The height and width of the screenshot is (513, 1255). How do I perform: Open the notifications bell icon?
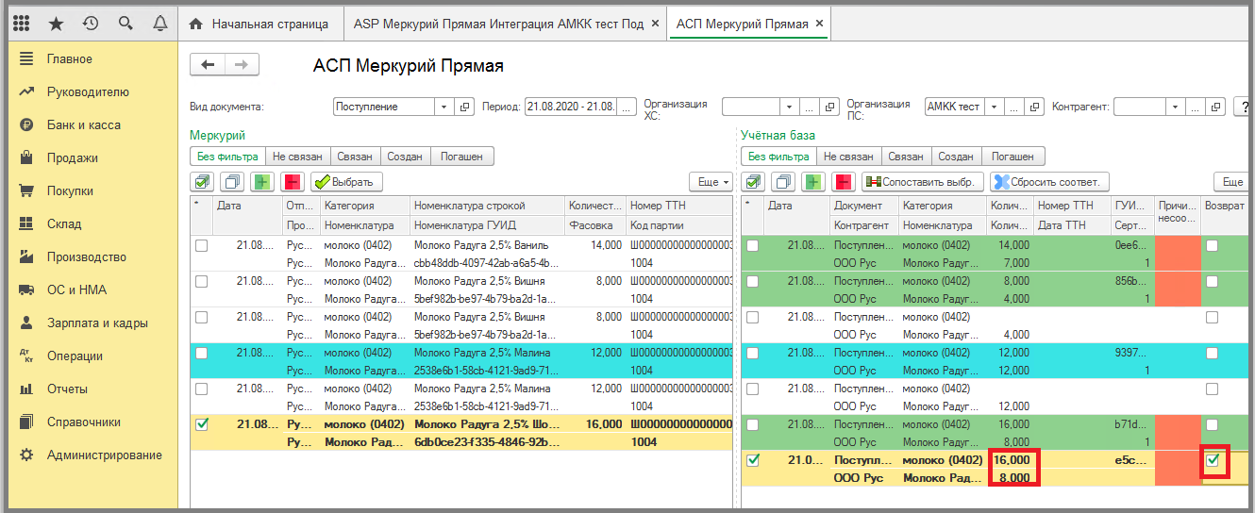159,23
